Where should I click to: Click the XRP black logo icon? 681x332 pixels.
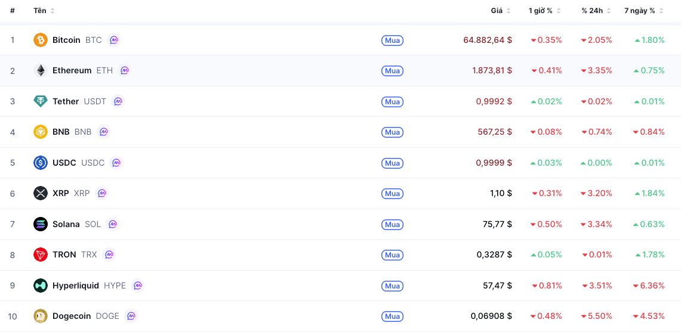41,193
